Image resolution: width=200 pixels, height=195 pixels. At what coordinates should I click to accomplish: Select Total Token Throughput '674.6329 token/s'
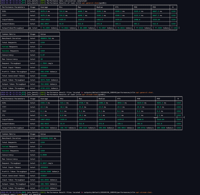49,188
